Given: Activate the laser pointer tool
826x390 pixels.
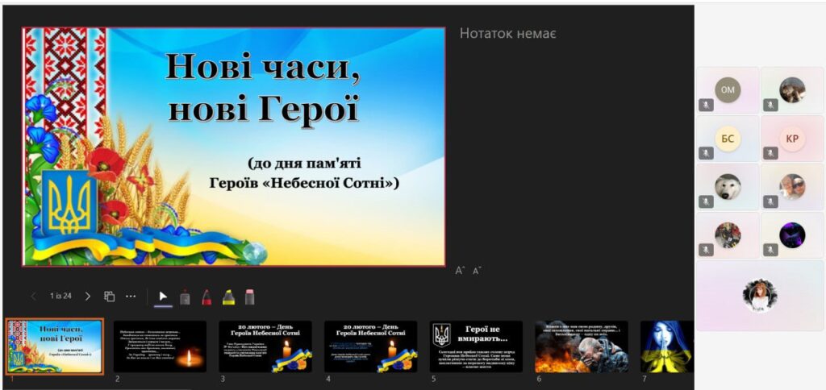Looking at the screenshot, I should (185, 297).
